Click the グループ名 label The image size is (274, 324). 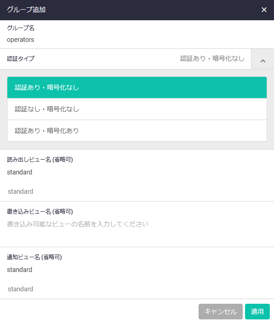(21, 28)
